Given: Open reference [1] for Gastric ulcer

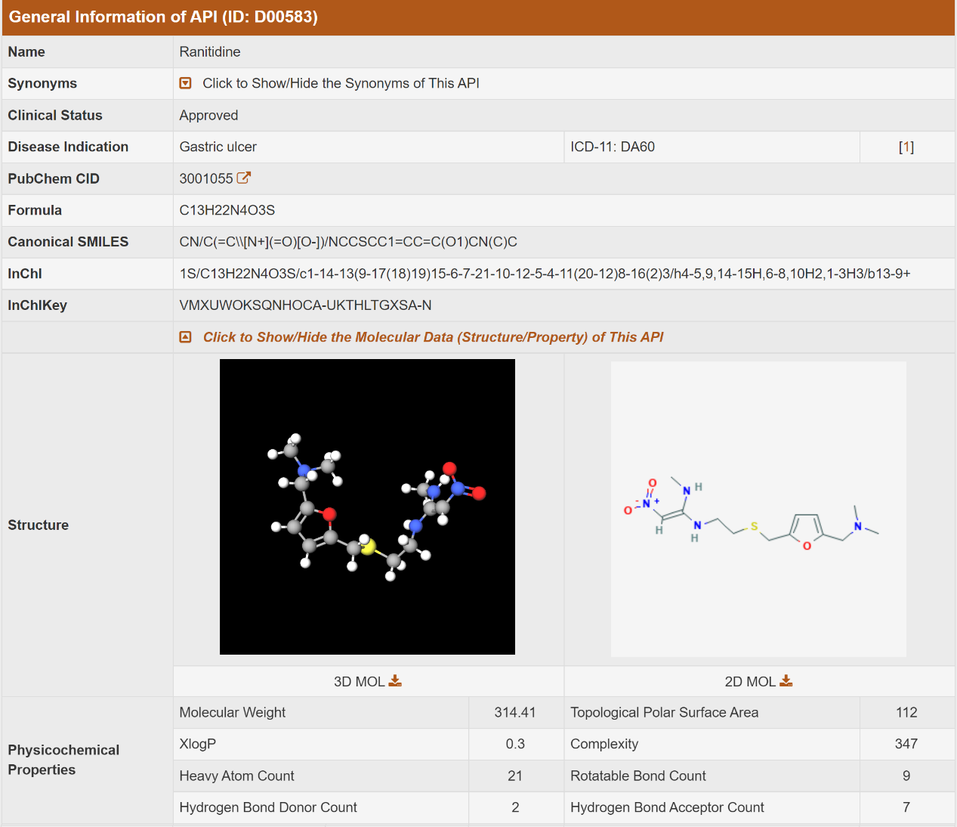Looking at the screenshot, I should [x=906, y=147].
